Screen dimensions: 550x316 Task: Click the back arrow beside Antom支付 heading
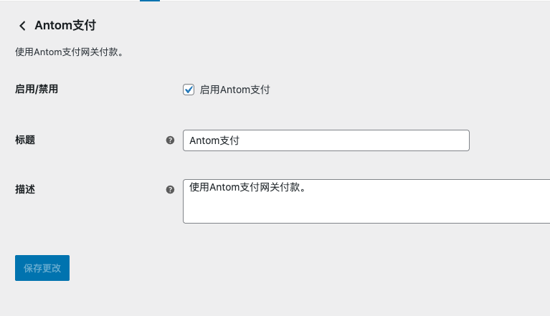click(x=22, y=26)
